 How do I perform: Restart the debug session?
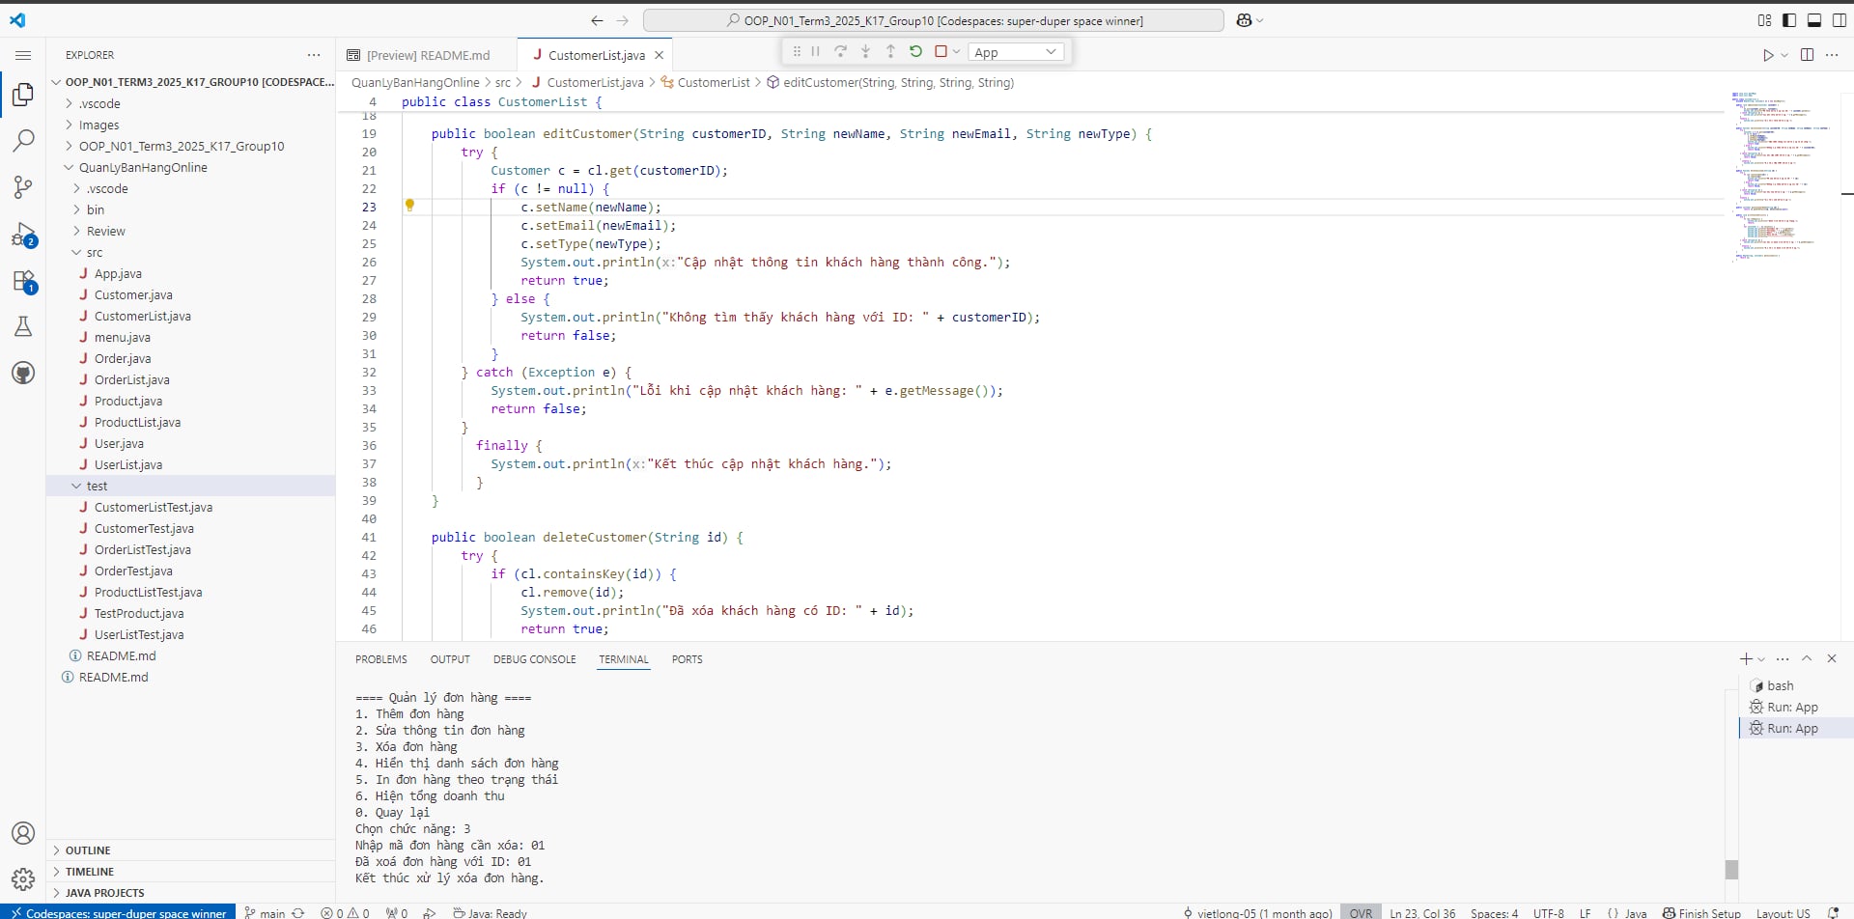coord(915,51)
